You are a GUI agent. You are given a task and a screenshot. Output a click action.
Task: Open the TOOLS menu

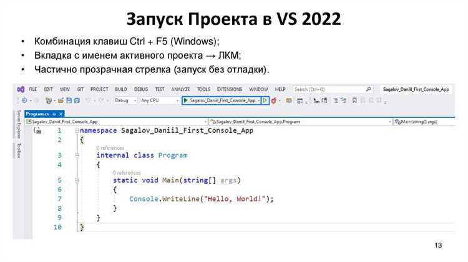tap(203, 89)
